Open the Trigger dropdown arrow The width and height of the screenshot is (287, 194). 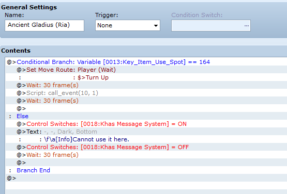(x=156, y=26)
